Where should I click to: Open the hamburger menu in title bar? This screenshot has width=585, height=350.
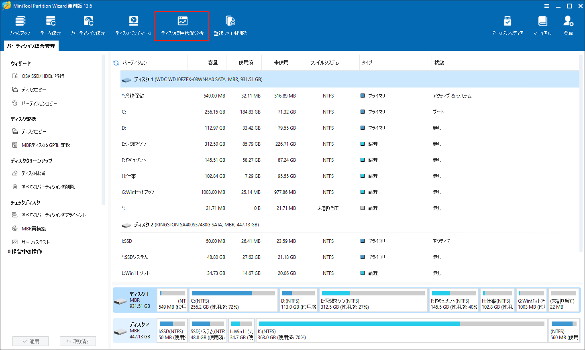click(x=546, y=6)
